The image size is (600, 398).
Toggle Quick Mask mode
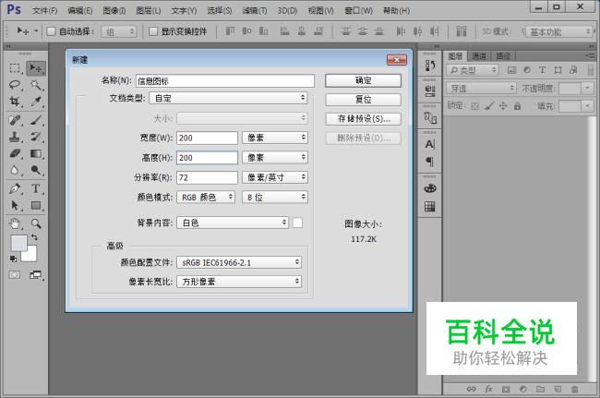pyautogui.click(x=15, y=275)
